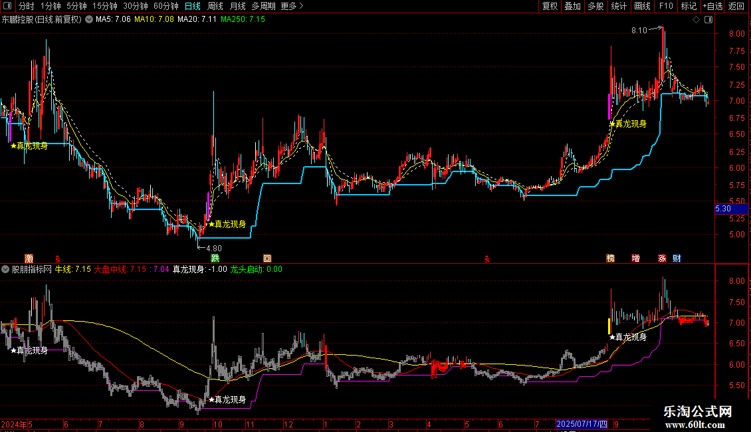
Task: Open the main chart indicator dropdown
Action: click(x=89, y=20)
